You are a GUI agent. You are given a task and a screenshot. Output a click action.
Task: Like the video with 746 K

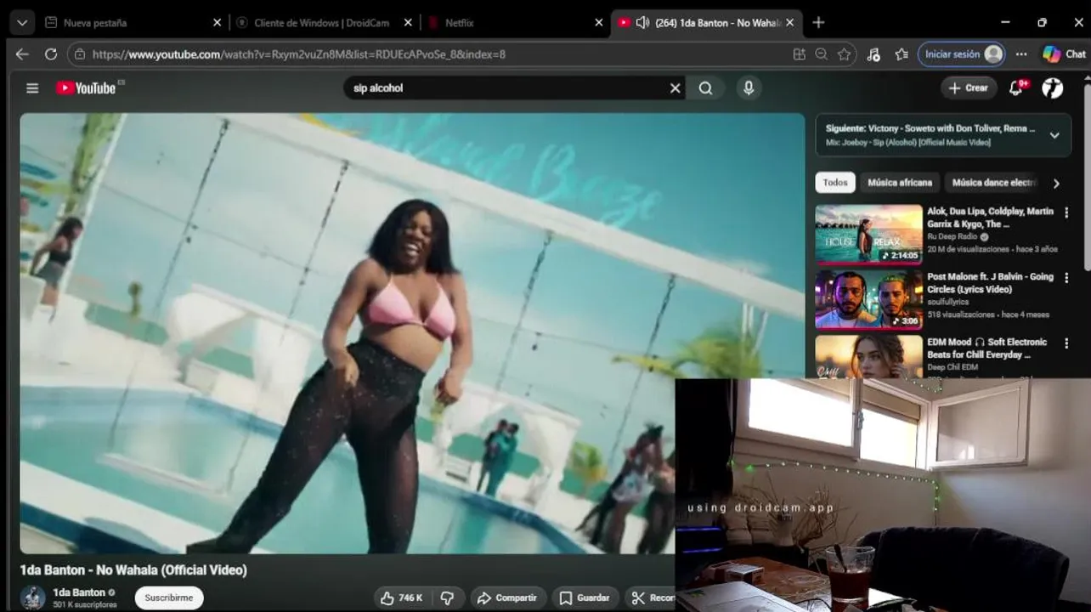click(402, 598)
